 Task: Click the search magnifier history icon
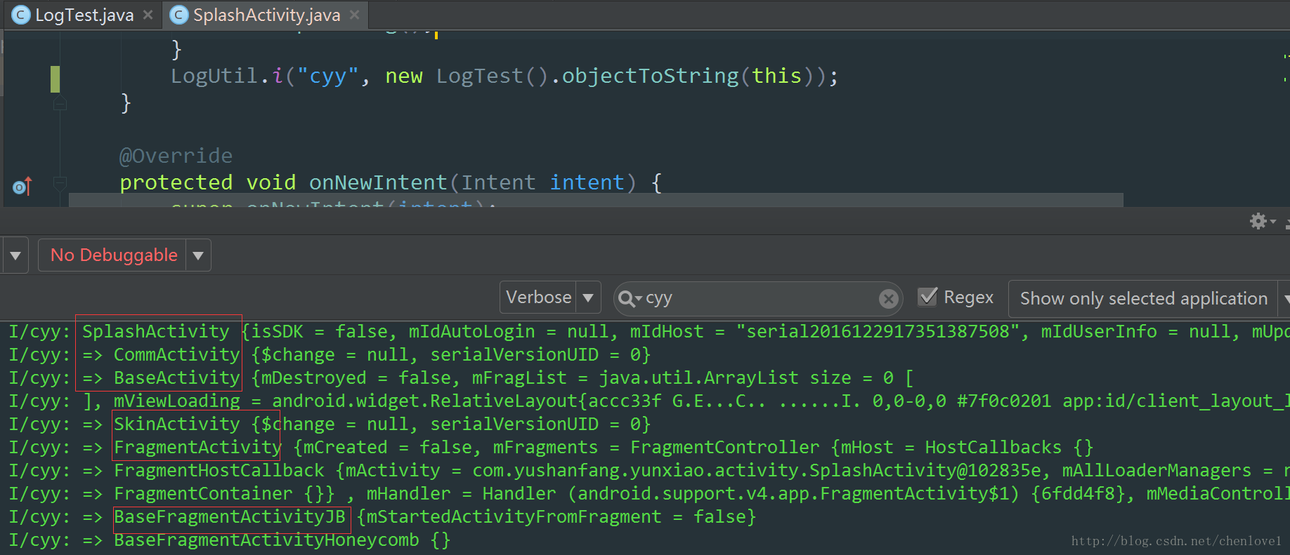(x=630, y=299)
